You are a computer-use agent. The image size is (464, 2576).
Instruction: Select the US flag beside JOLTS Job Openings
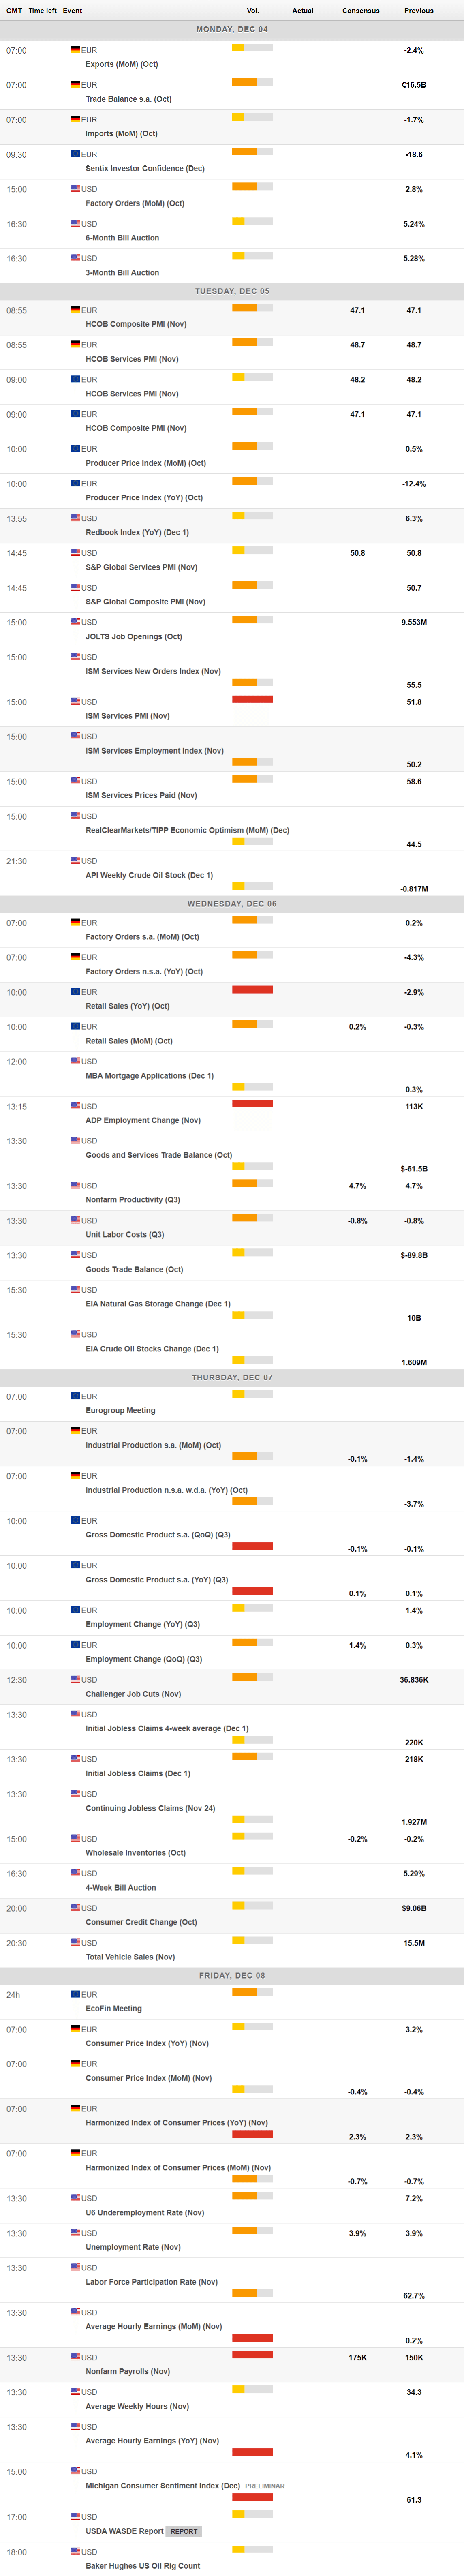pyautogui.click(x=75, y=622)
